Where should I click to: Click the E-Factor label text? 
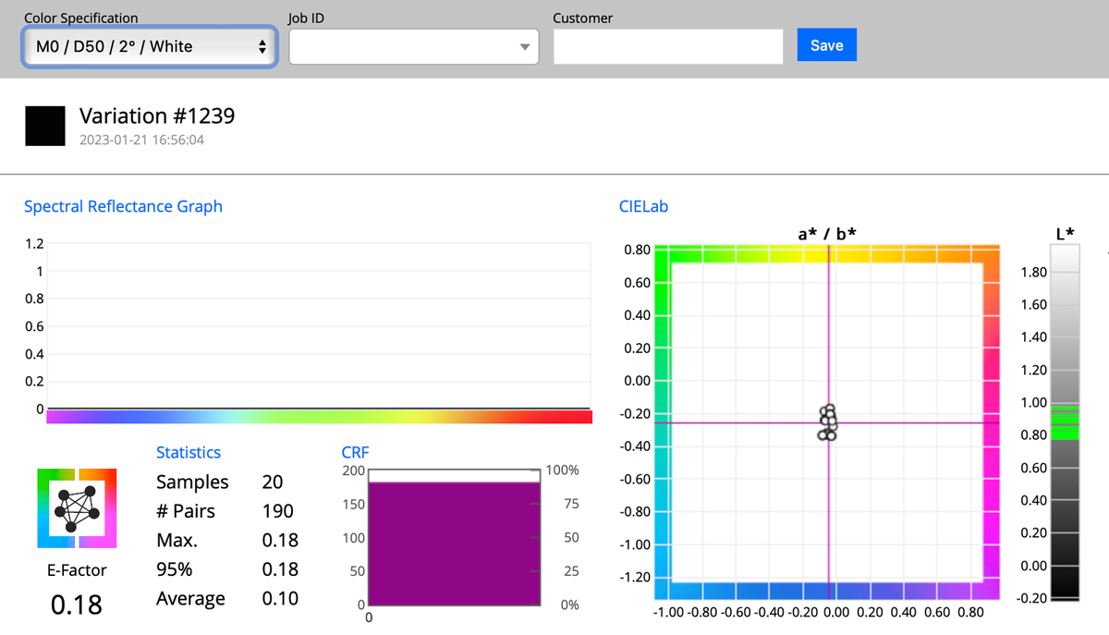tap(77, 569)
